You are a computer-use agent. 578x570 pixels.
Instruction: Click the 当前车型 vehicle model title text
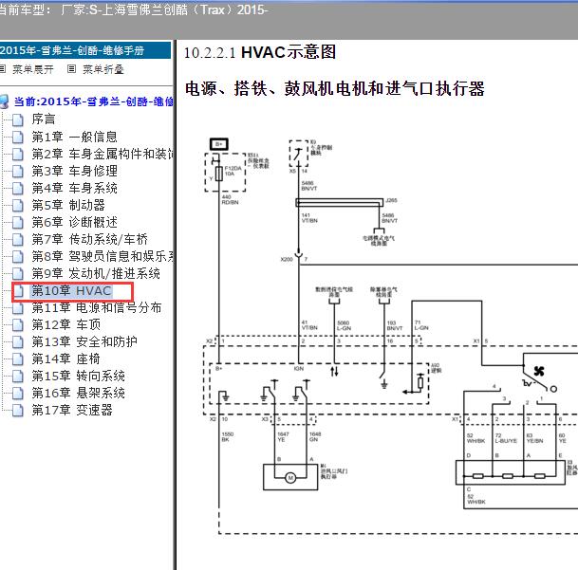(134, 9)
